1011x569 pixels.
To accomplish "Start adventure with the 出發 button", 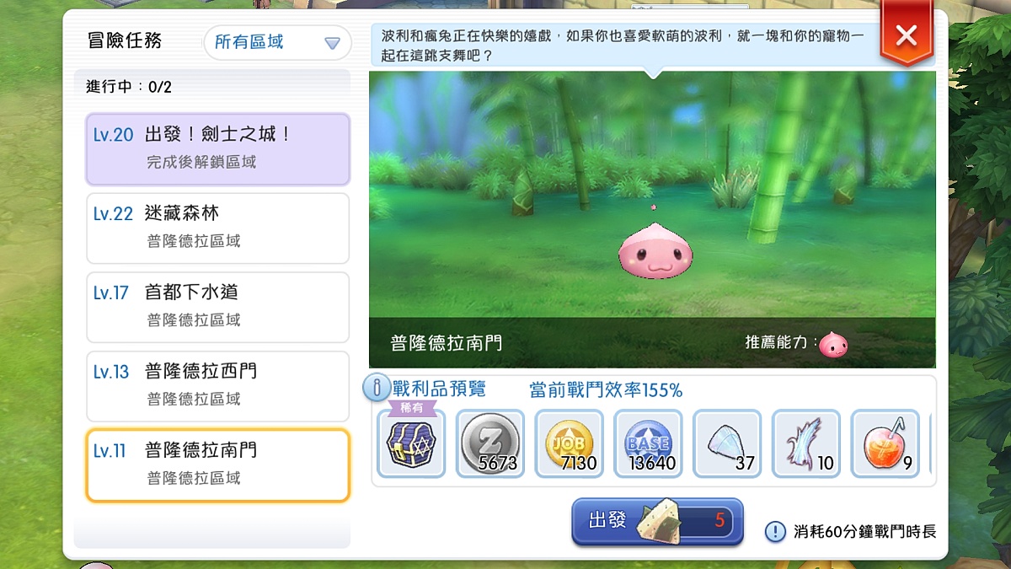I will (x=657, y=522).
